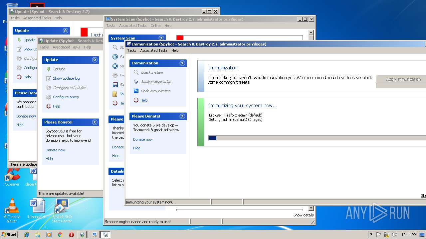This screenshot has width=426, height=239.
Task: Click 'Immunizing your system now…' status bar text
Action: 151,202
